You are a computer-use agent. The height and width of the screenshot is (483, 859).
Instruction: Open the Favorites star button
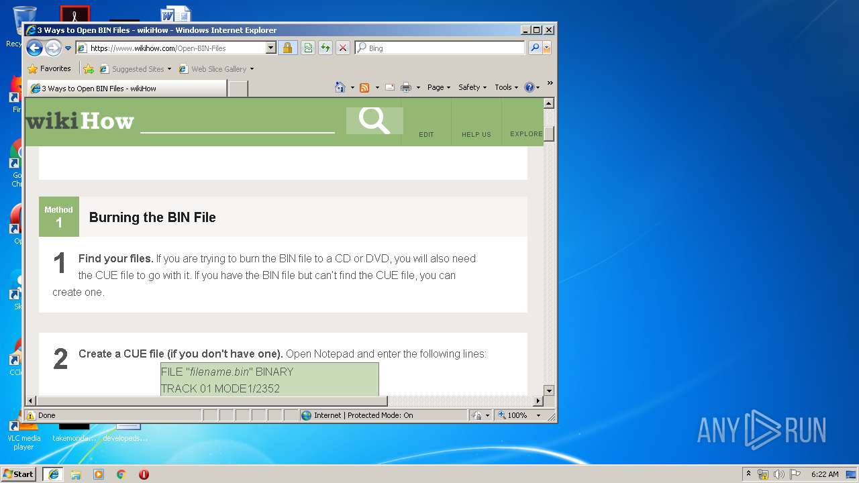tap(49, 68)
